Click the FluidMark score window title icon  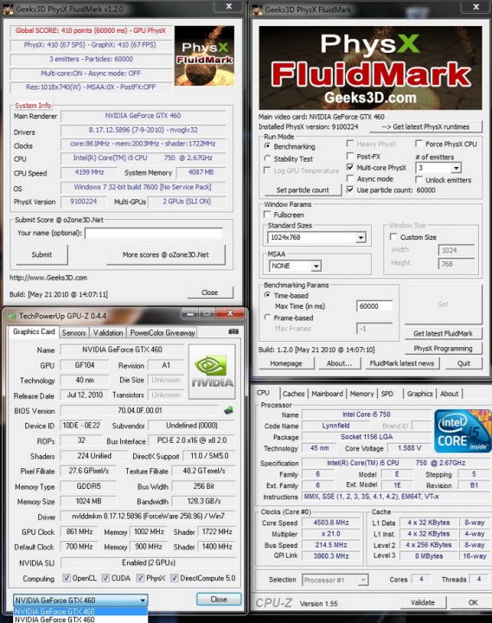click(8, 9)
